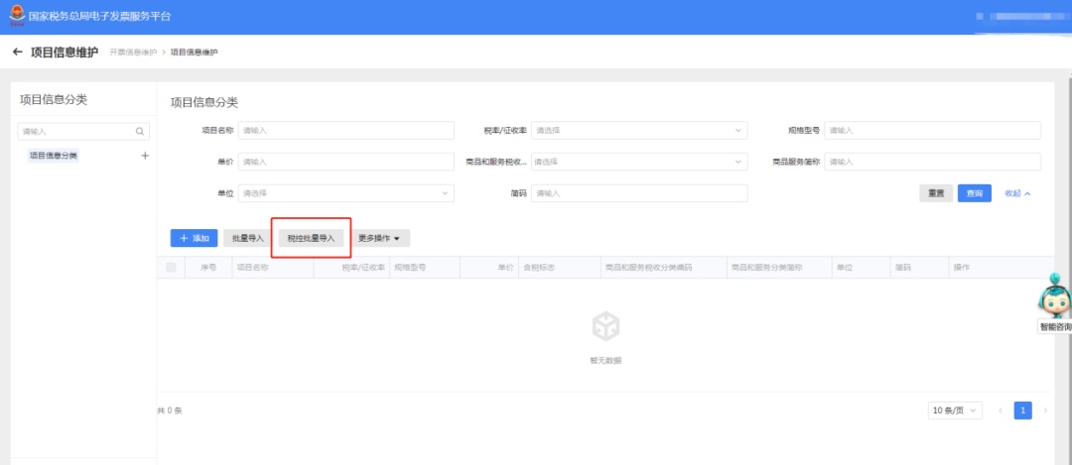The image size is (1072, 465).
Task: Expand the 商品和服务税收分类 dropdown
Action: (x=639, y=162)
